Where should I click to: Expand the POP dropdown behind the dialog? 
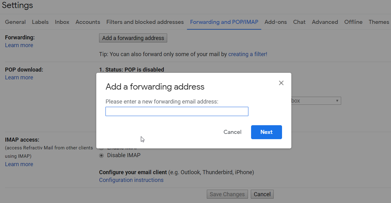[x=316, y=101]
